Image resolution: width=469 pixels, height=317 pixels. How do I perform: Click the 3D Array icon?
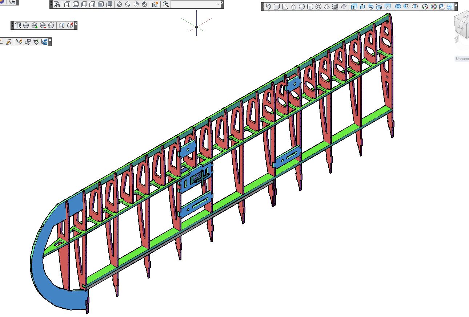tap(450, 7)
